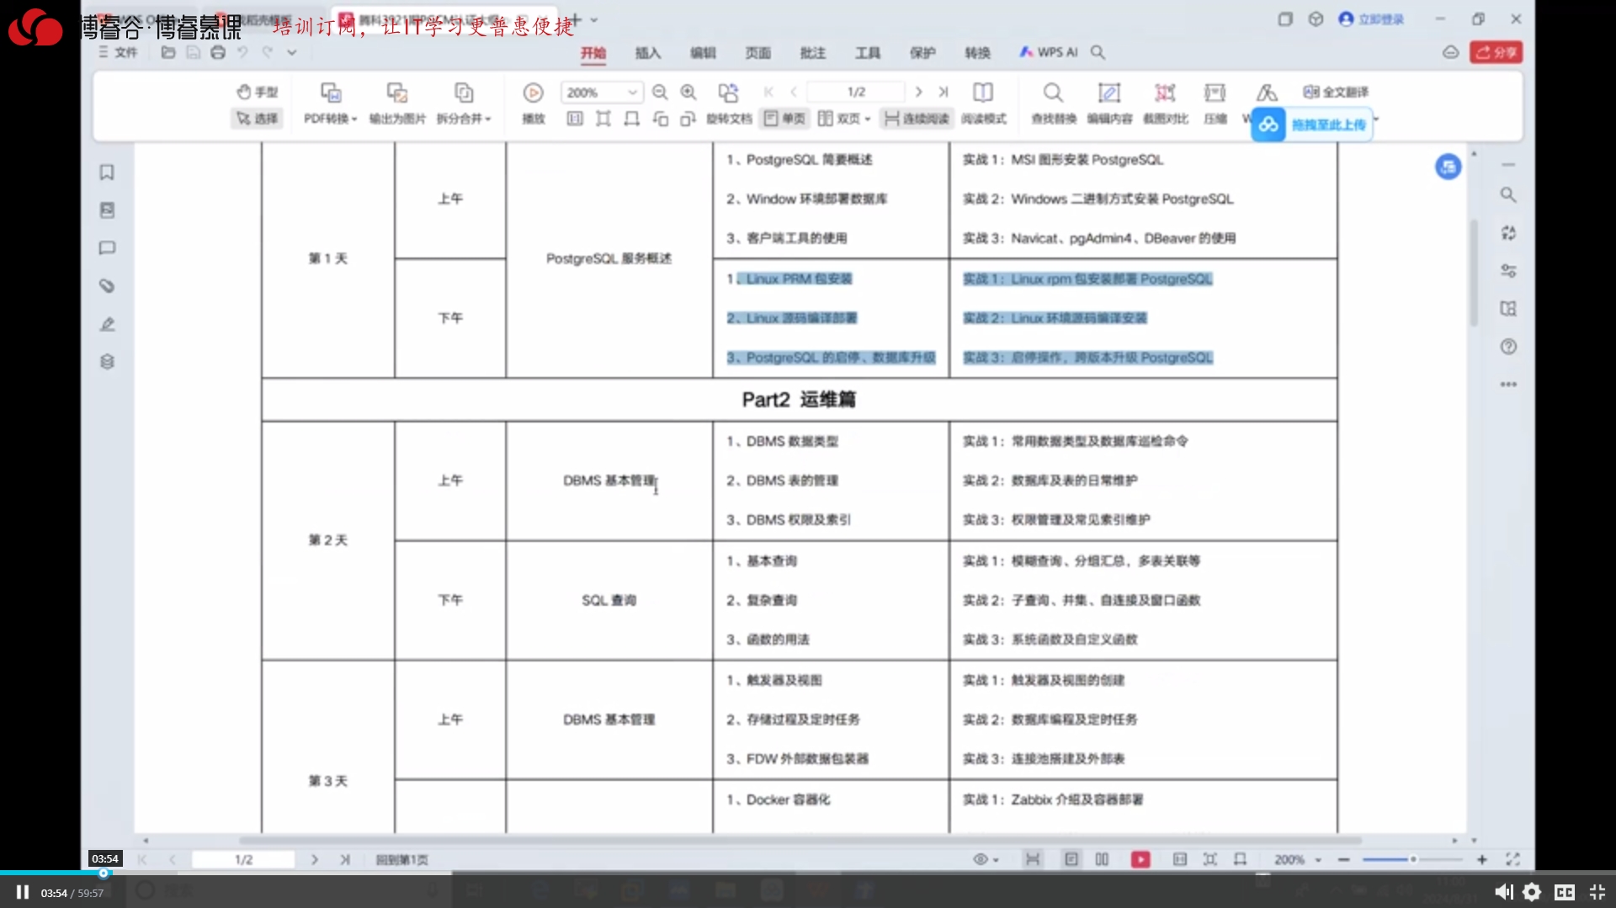Image resolution: width=1616 pixels, height=908 pixels.
Task: Exit video fullscreen mode
Action: tap(1597, 892)
